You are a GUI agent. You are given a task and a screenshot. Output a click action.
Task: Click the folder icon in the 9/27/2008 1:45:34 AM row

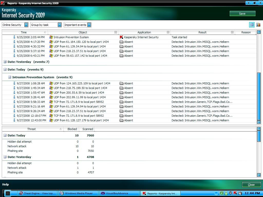click(121, 88)
